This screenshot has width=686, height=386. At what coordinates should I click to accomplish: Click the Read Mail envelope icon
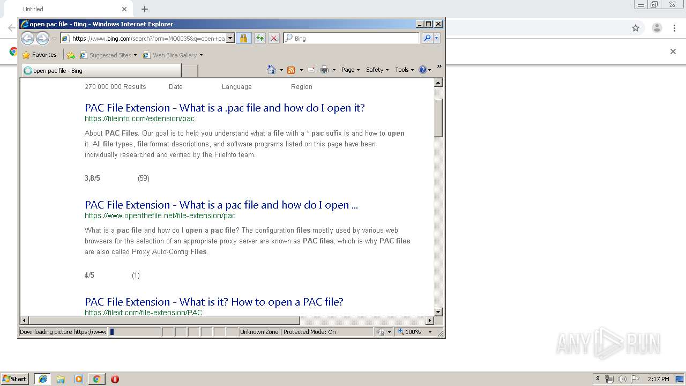point(311,70)
